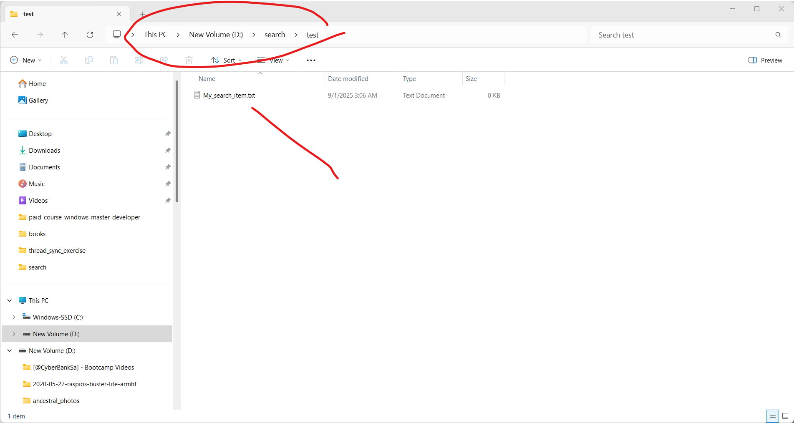Click the Copy icon
Screen dimensions: 794x423
[x=88, y=60]
